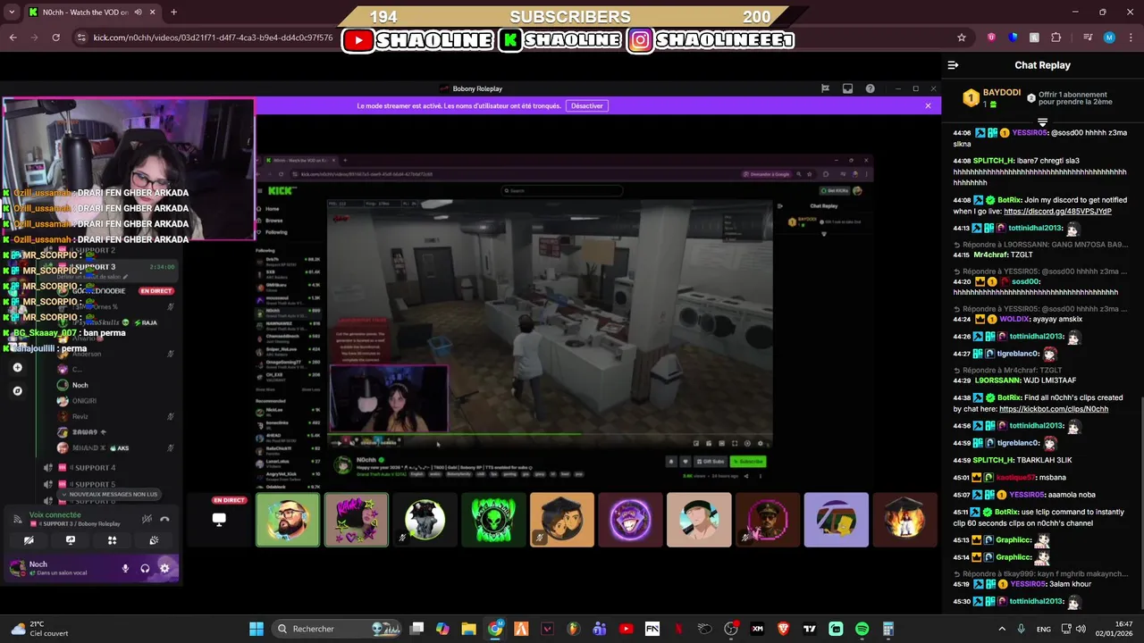Open the Discord inbox icon
This screenshot has height=643, width=1144.
point(847,88)
